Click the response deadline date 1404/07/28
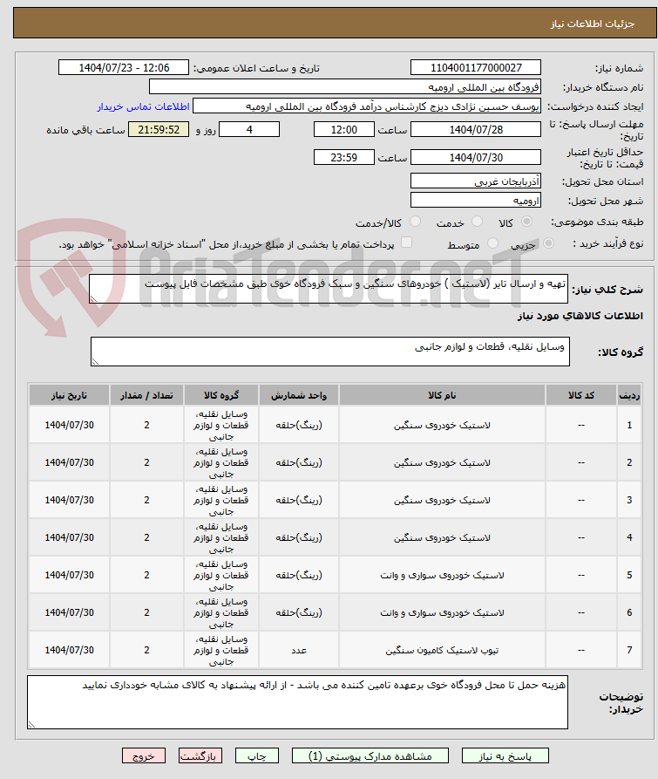Image resolution: width=658 pixels, height=779 pixels. point(476,129)
